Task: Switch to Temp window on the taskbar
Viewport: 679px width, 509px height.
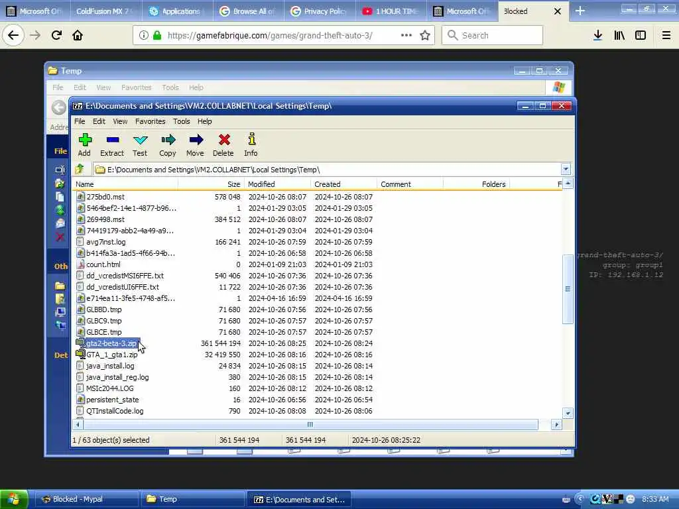Action: tap(193, 499)
